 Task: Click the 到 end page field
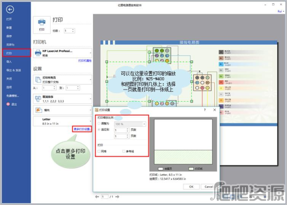pos(71,88)
